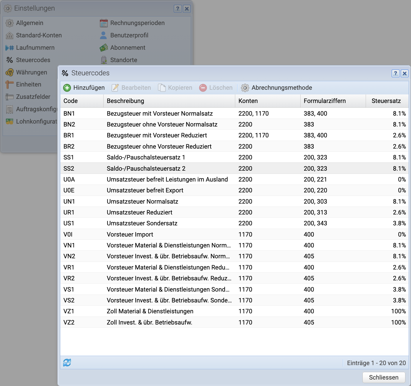Open help for the Steuercodes window

pyautogui.click(x=395, y=73)
